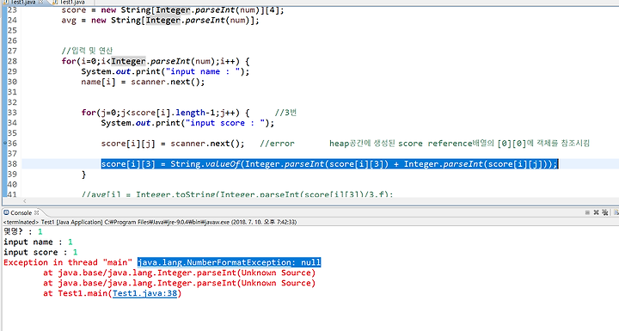Click the Terminate square icon in Console toolbar

click(x=587, y=212)
